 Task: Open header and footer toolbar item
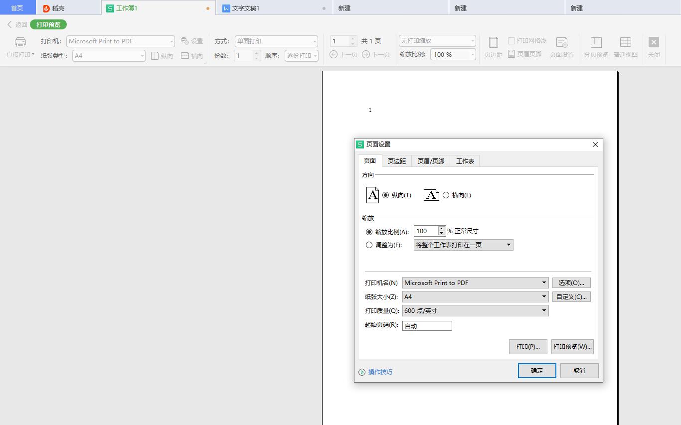click(x=524, y=54)
